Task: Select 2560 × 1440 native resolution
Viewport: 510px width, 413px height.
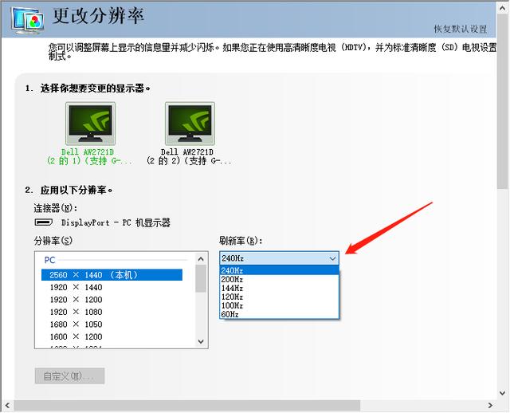Action: 112,275
